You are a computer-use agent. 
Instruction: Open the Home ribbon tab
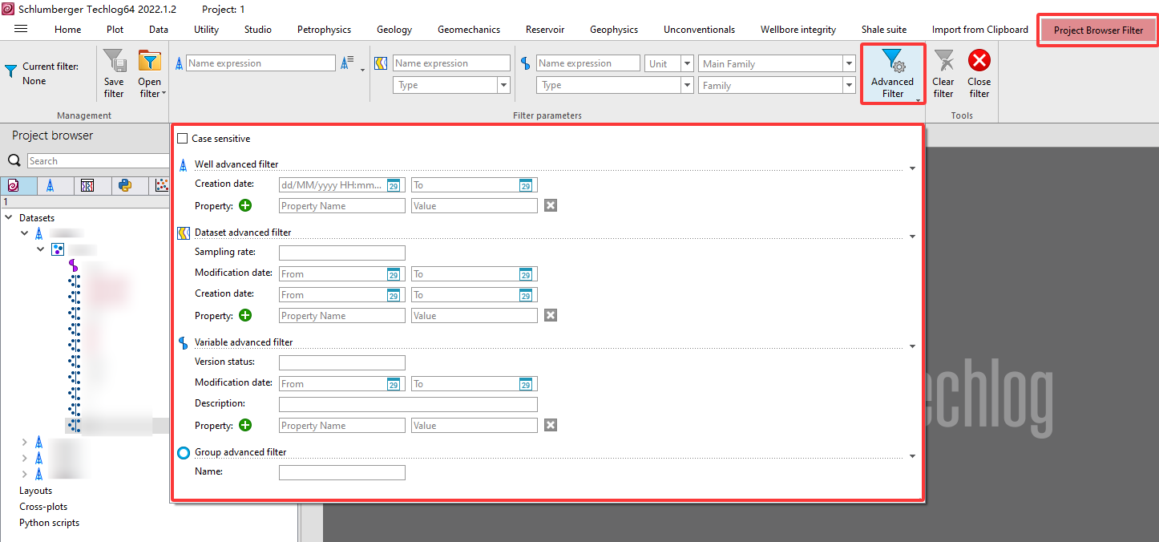point(68,30)
